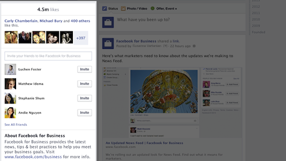
Task: Jump to 2010 in the timeline
Action: pos(256,19)
